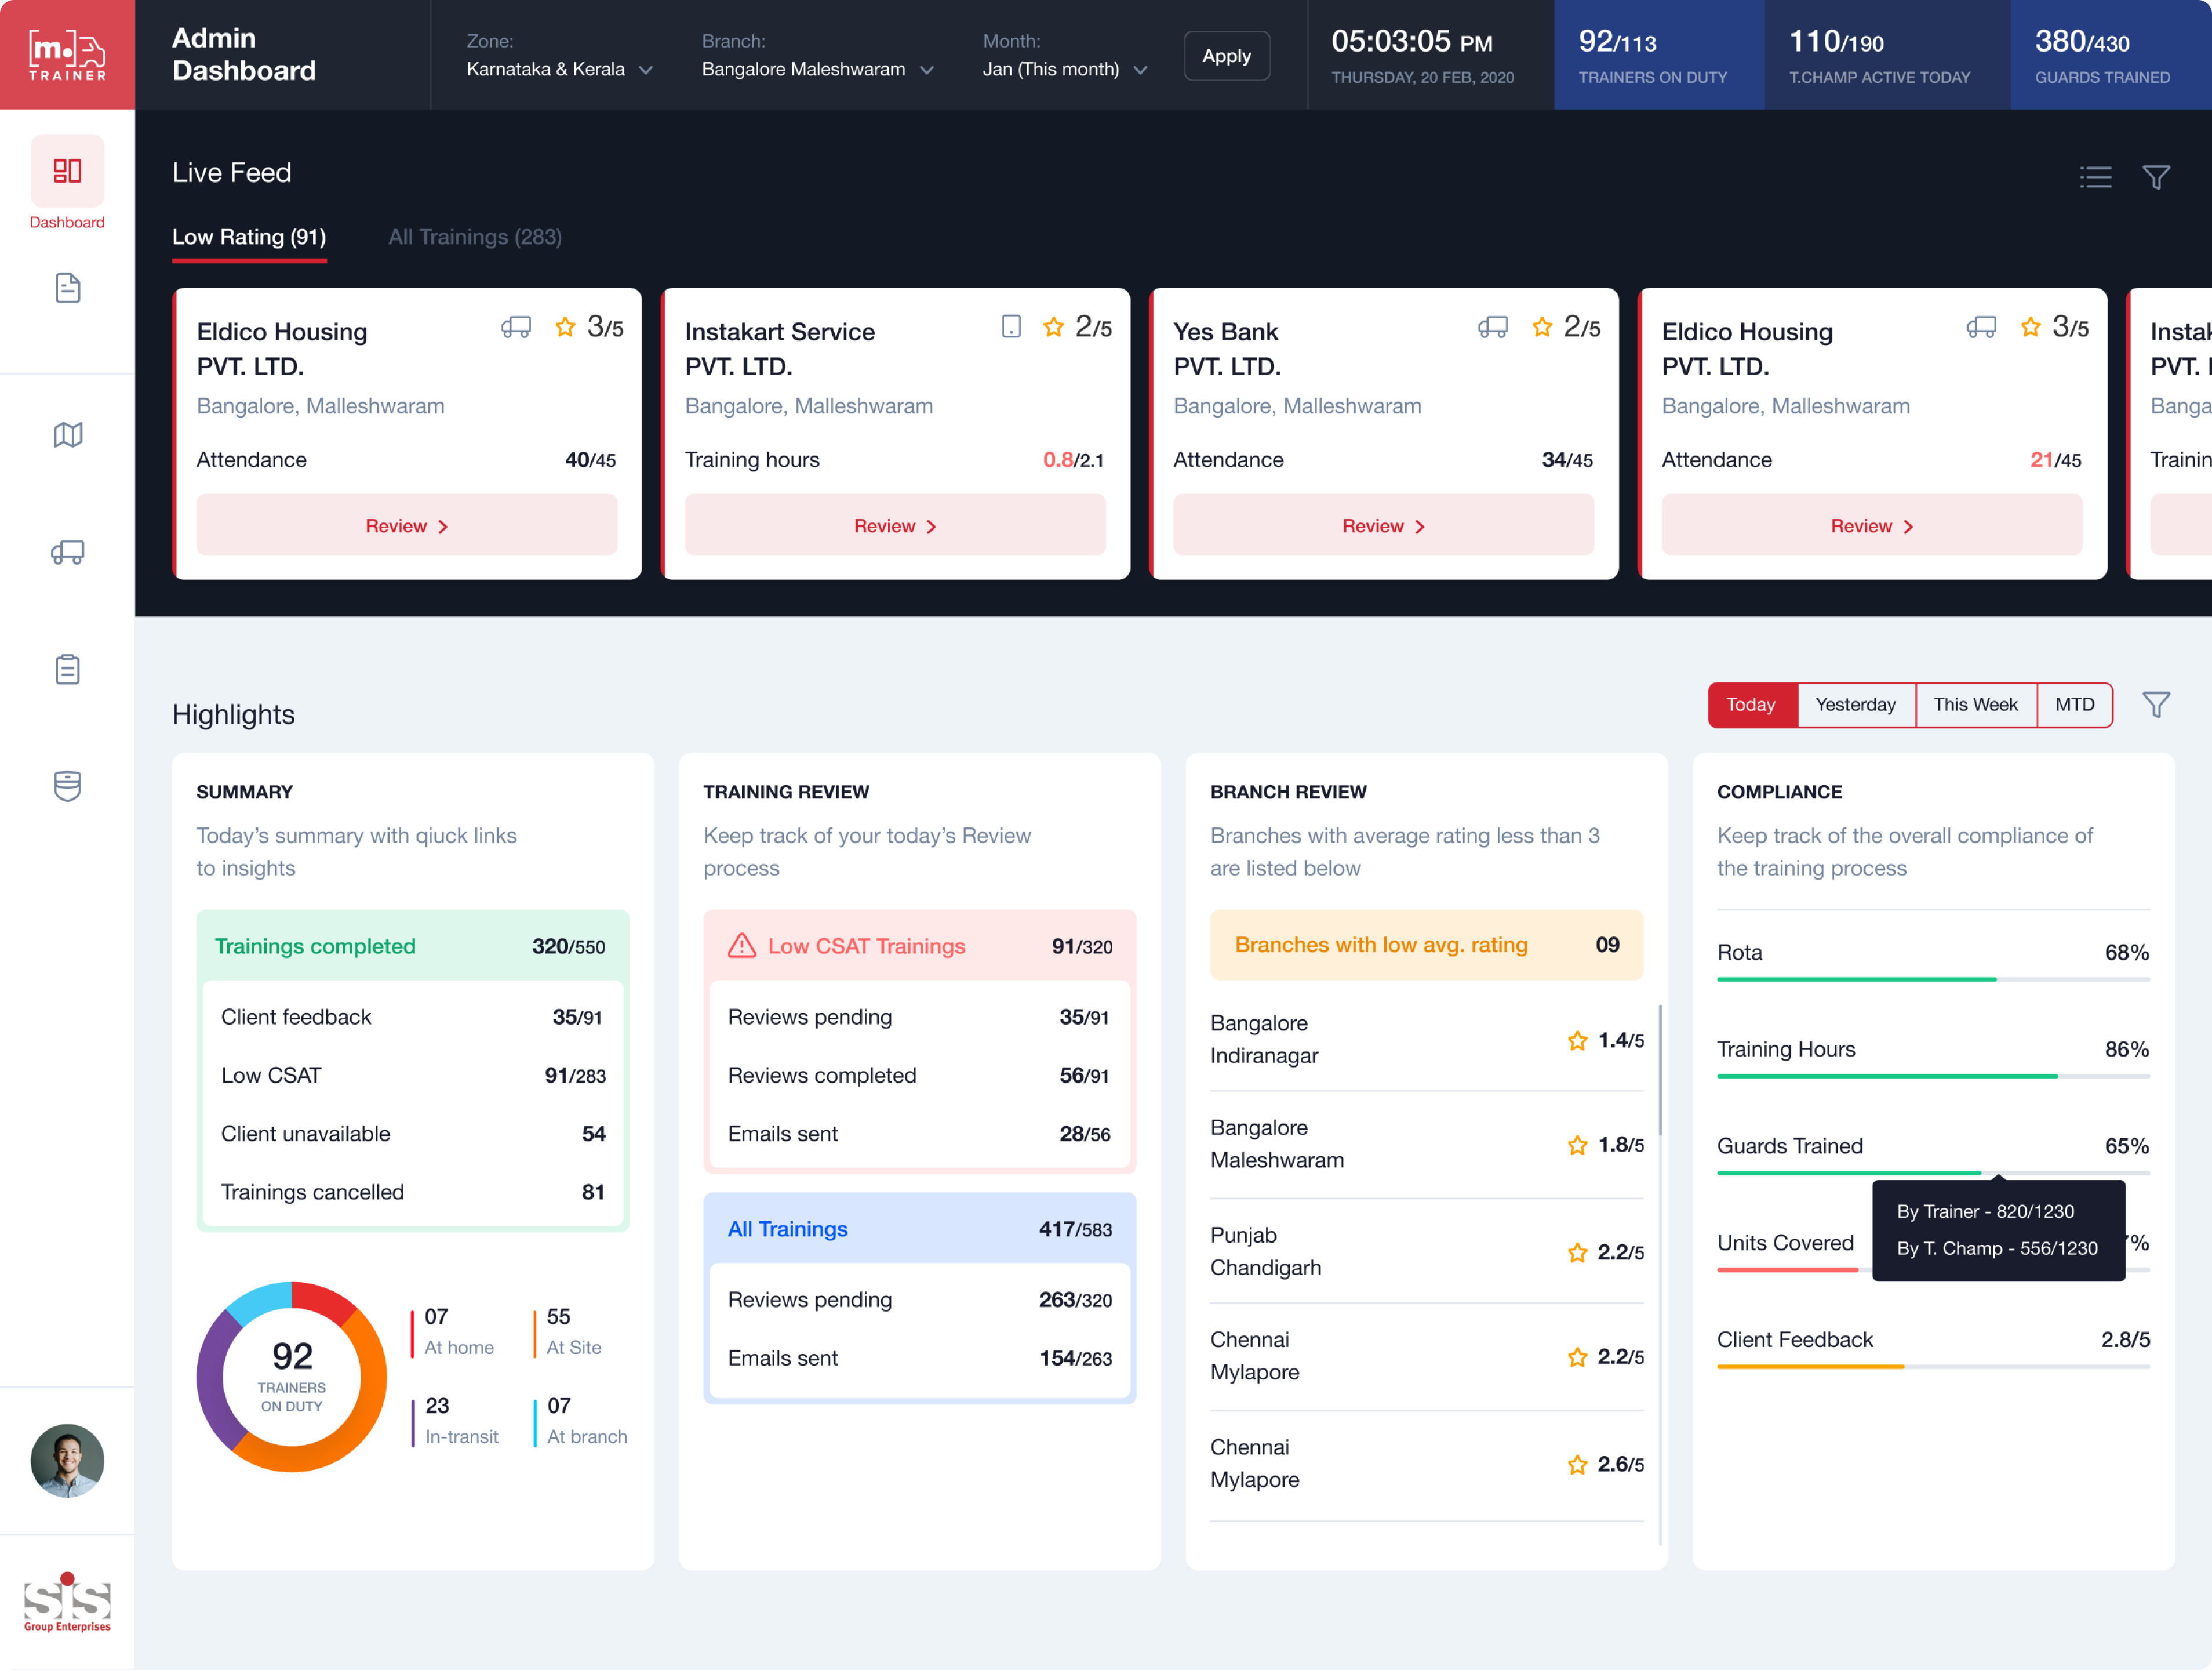Click Review on the Yes Bank card
This screenshot has width=2212, height=1670.
tap(1382, 525)
